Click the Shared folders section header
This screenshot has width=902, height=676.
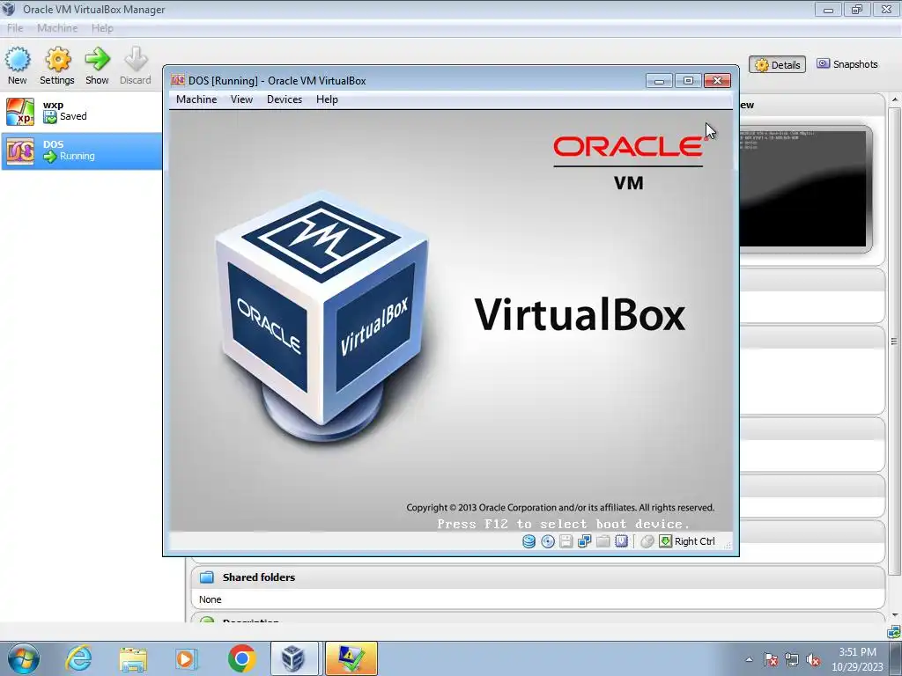point(538,577)
